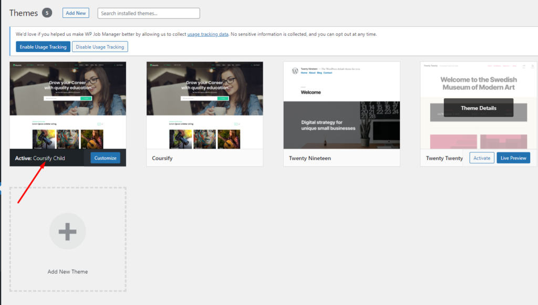Image resolution: width=538 pixels, height=305 pixels.
Task: Click Disable Usage Tracking button
Action: [100, 47]
